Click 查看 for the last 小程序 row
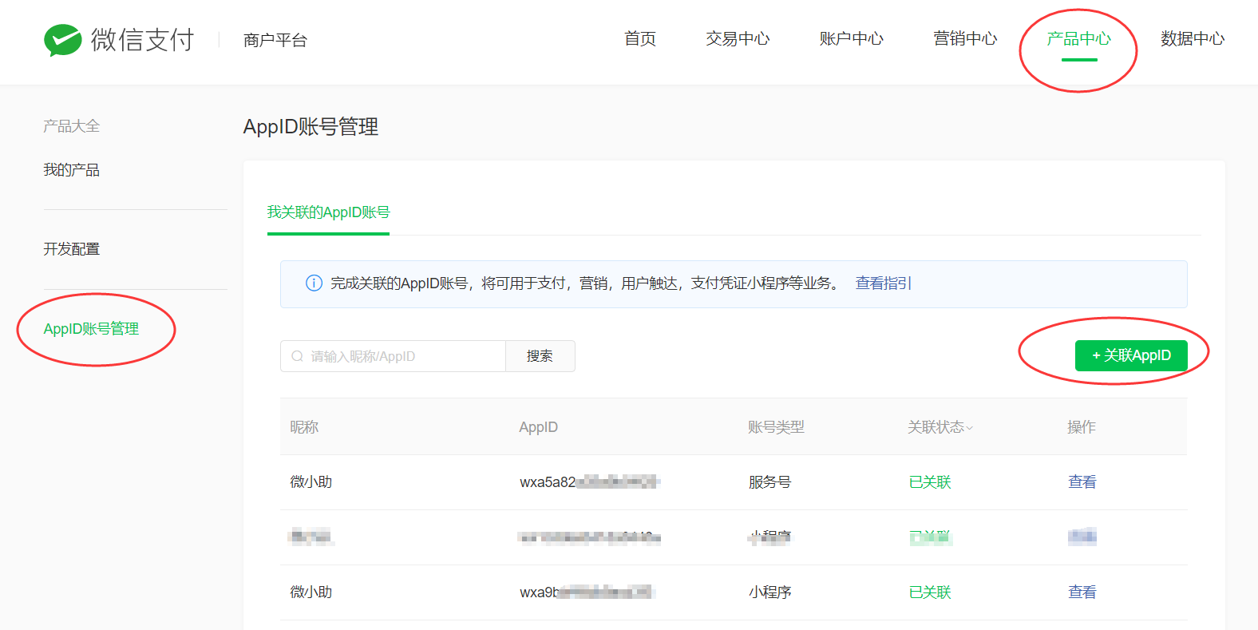 (x=1082, y=592)
